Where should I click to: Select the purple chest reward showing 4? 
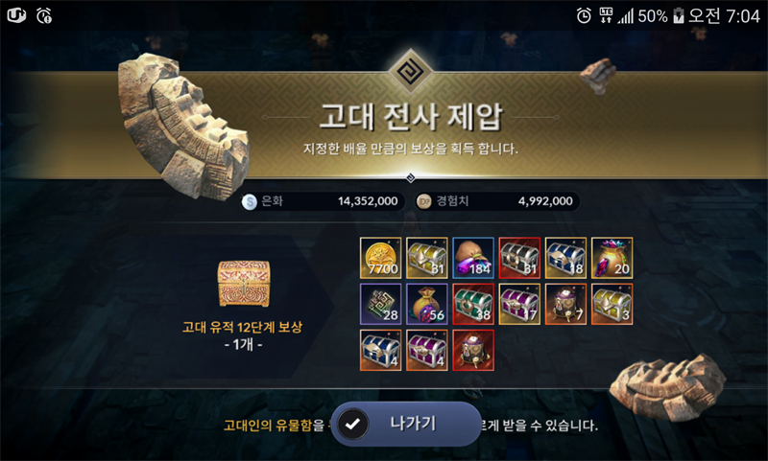pos(426,350)
